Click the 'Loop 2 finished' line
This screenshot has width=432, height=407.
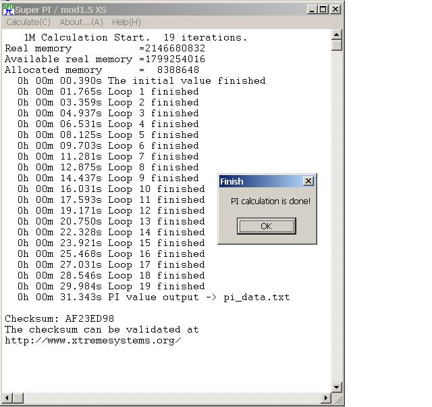click(x=108, y=102)
